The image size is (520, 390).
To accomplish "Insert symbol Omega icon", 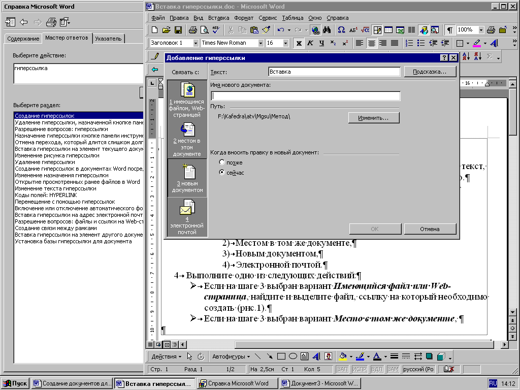I will coord(341,30).
